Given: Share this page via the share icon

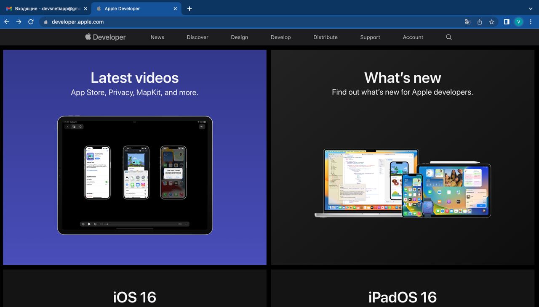Looking at the screenshot, I should pyautogui.click(x=480, y=22).
